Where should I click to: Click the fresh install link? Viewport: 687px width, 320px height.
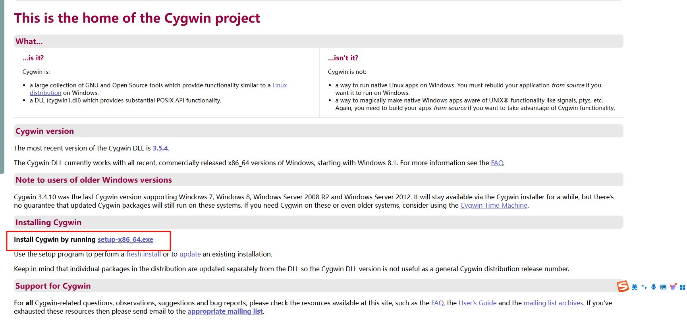pos(143,254)
